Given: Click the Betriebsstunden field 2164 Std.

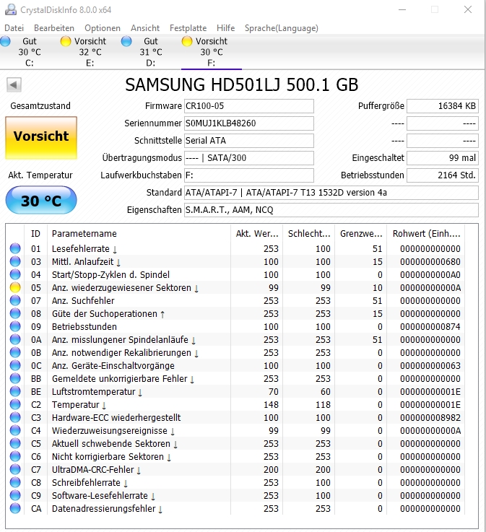Looking at the screenshot, I should click(443, 175).
